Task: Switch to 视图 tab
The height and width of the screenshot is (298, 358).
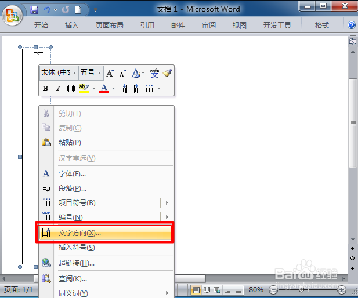Action: [240, 25]
